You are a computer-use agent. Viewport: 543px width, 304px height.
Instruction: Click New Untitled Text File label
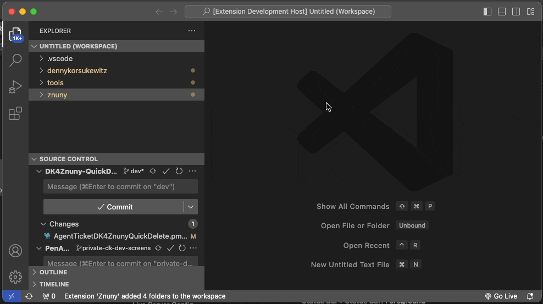(350, 264)
